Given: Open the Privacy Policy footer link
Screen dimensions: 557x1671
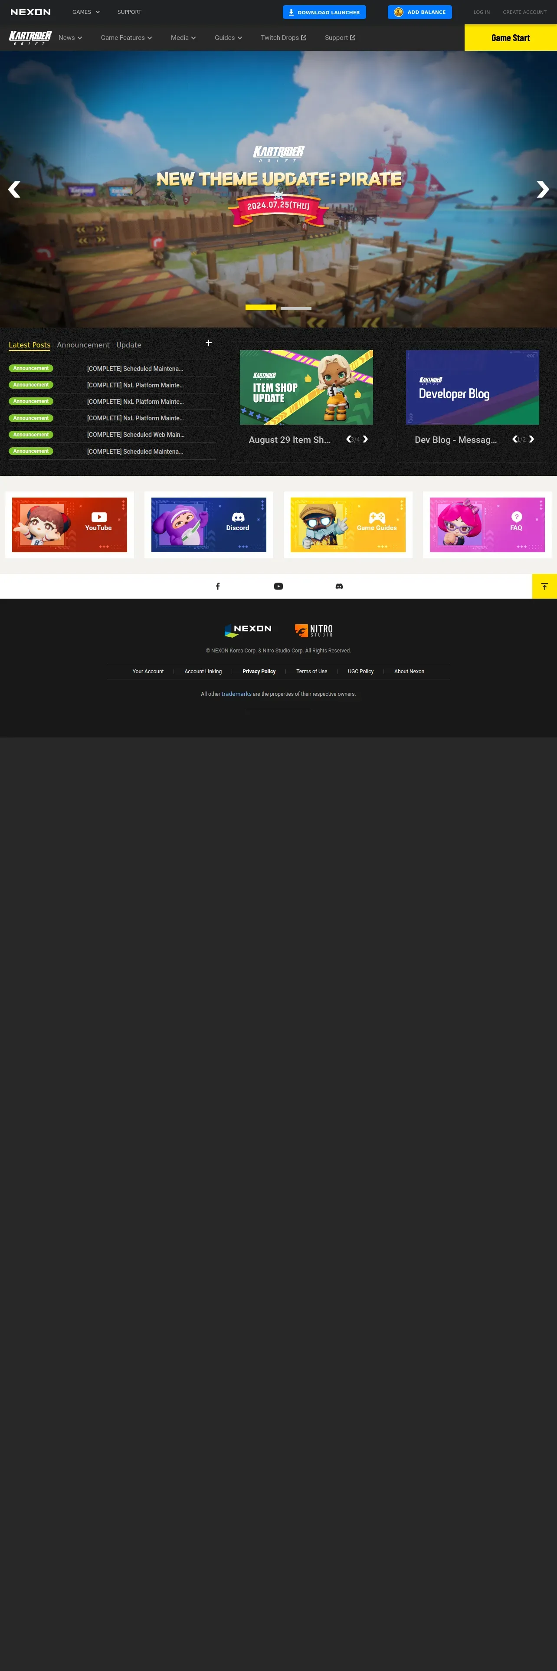Looking at the screenshot, I should 259,672.
